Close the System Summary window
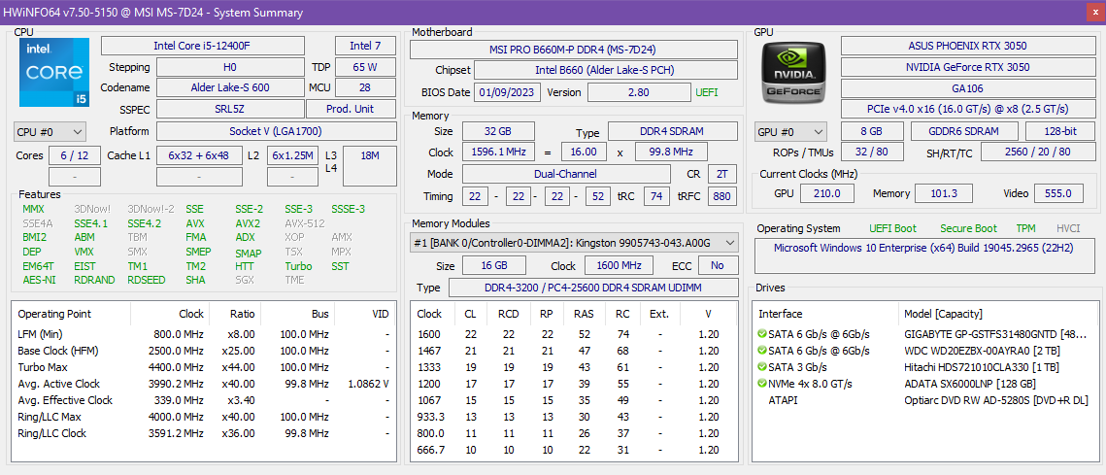The image size is (1106, 475). point(1093,13)
